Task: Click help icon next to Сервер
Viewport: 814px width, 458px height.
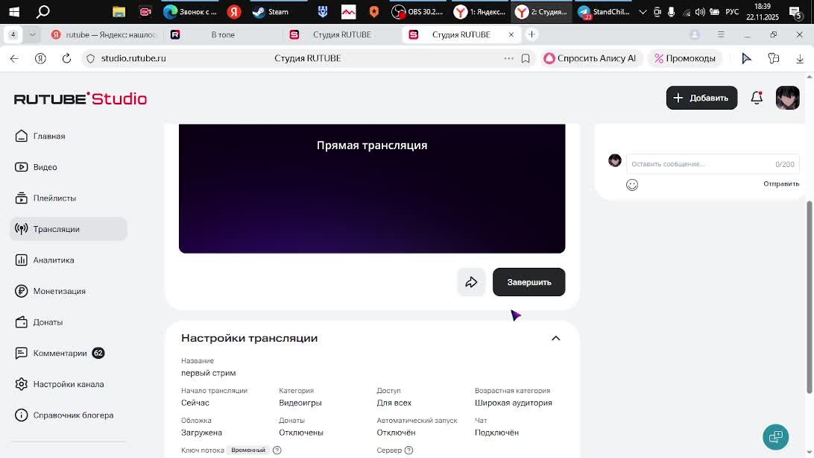Action: click(408, 451)
